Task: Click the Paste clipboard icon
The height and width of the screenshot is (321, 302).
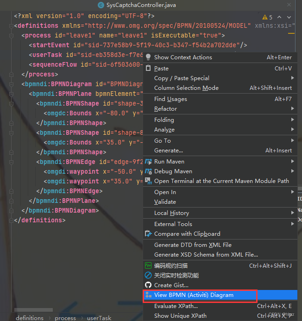Action: point(148,68)
